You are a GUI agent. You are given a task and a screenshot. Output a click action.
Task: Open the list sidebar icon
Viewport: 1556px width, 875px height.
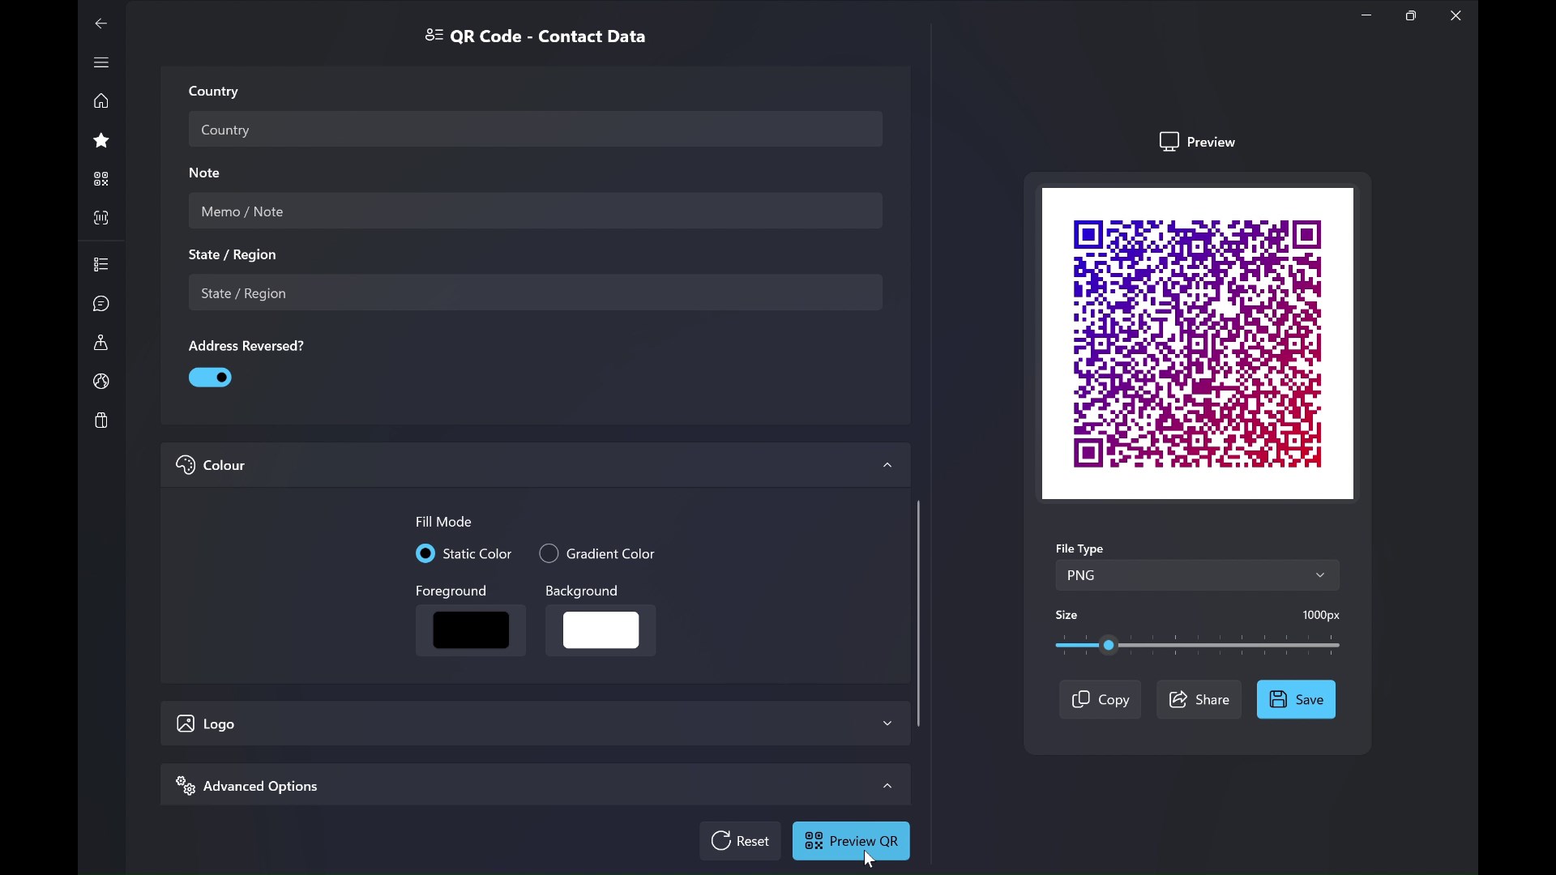coord(100,264)
